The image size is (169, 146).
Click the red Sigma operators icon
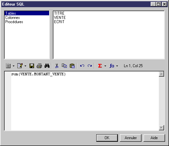pos(100,66)
